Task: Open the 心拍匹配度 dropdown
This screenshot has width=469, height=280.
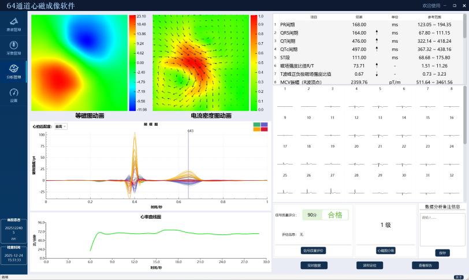Action: 61,126
